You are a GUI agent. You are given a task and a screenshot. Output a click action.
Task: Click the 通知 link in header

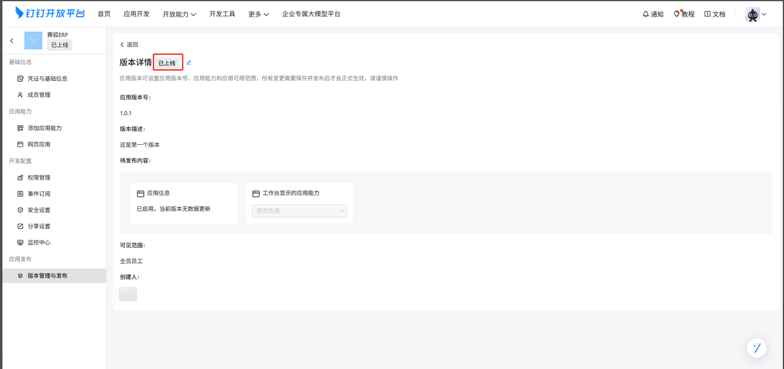coord(657,14)
